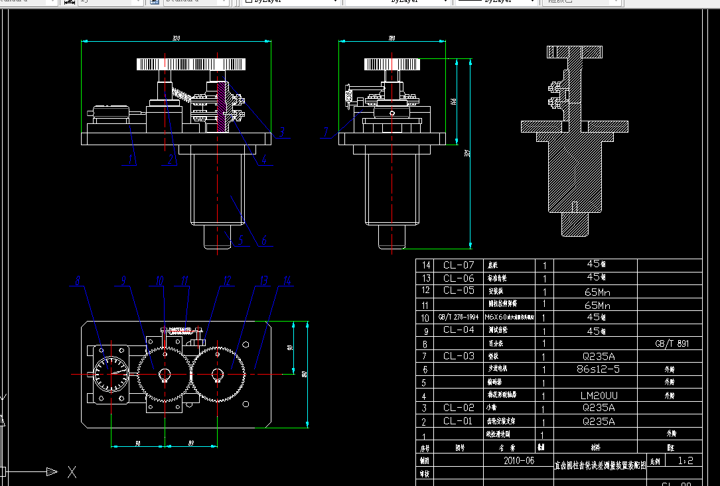This screenshot has height=486, width=720.
Task: Select part balloon number 10 label
Action: pos(159,280)
